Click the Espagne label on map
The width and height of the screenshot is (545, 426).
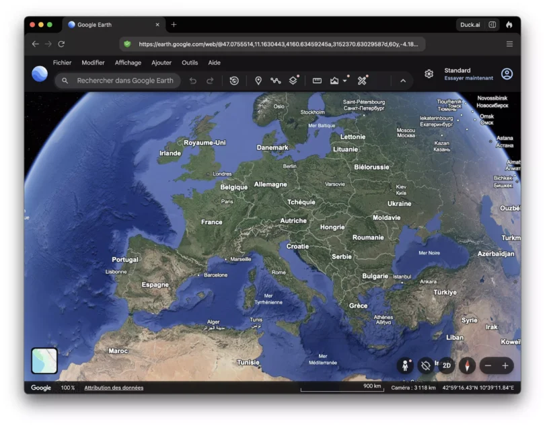tap(155, 285)
